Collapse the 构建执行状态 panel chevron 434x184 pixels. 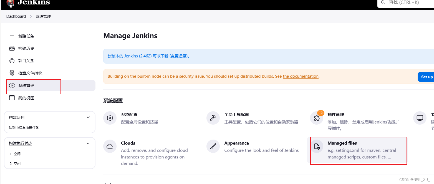coord(88,143)
